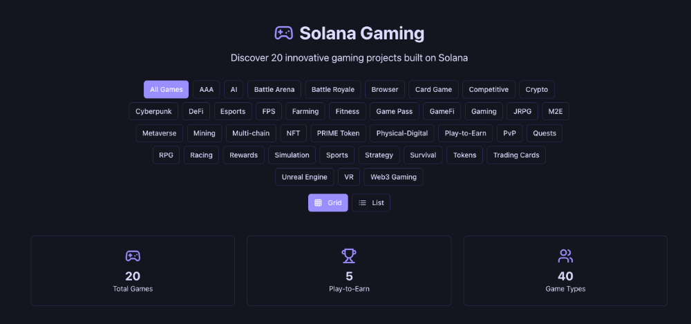Click the trophy icon above Play-to-Earn
This screenshot has width=691, height=324.
point(349,256)
